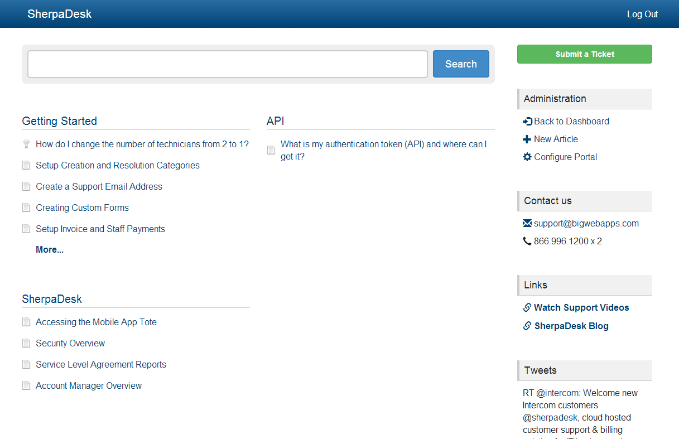The height and width of the screenshot is (439, 679).
Task: Click the plus icon for New Article
Action: [527, 139]
